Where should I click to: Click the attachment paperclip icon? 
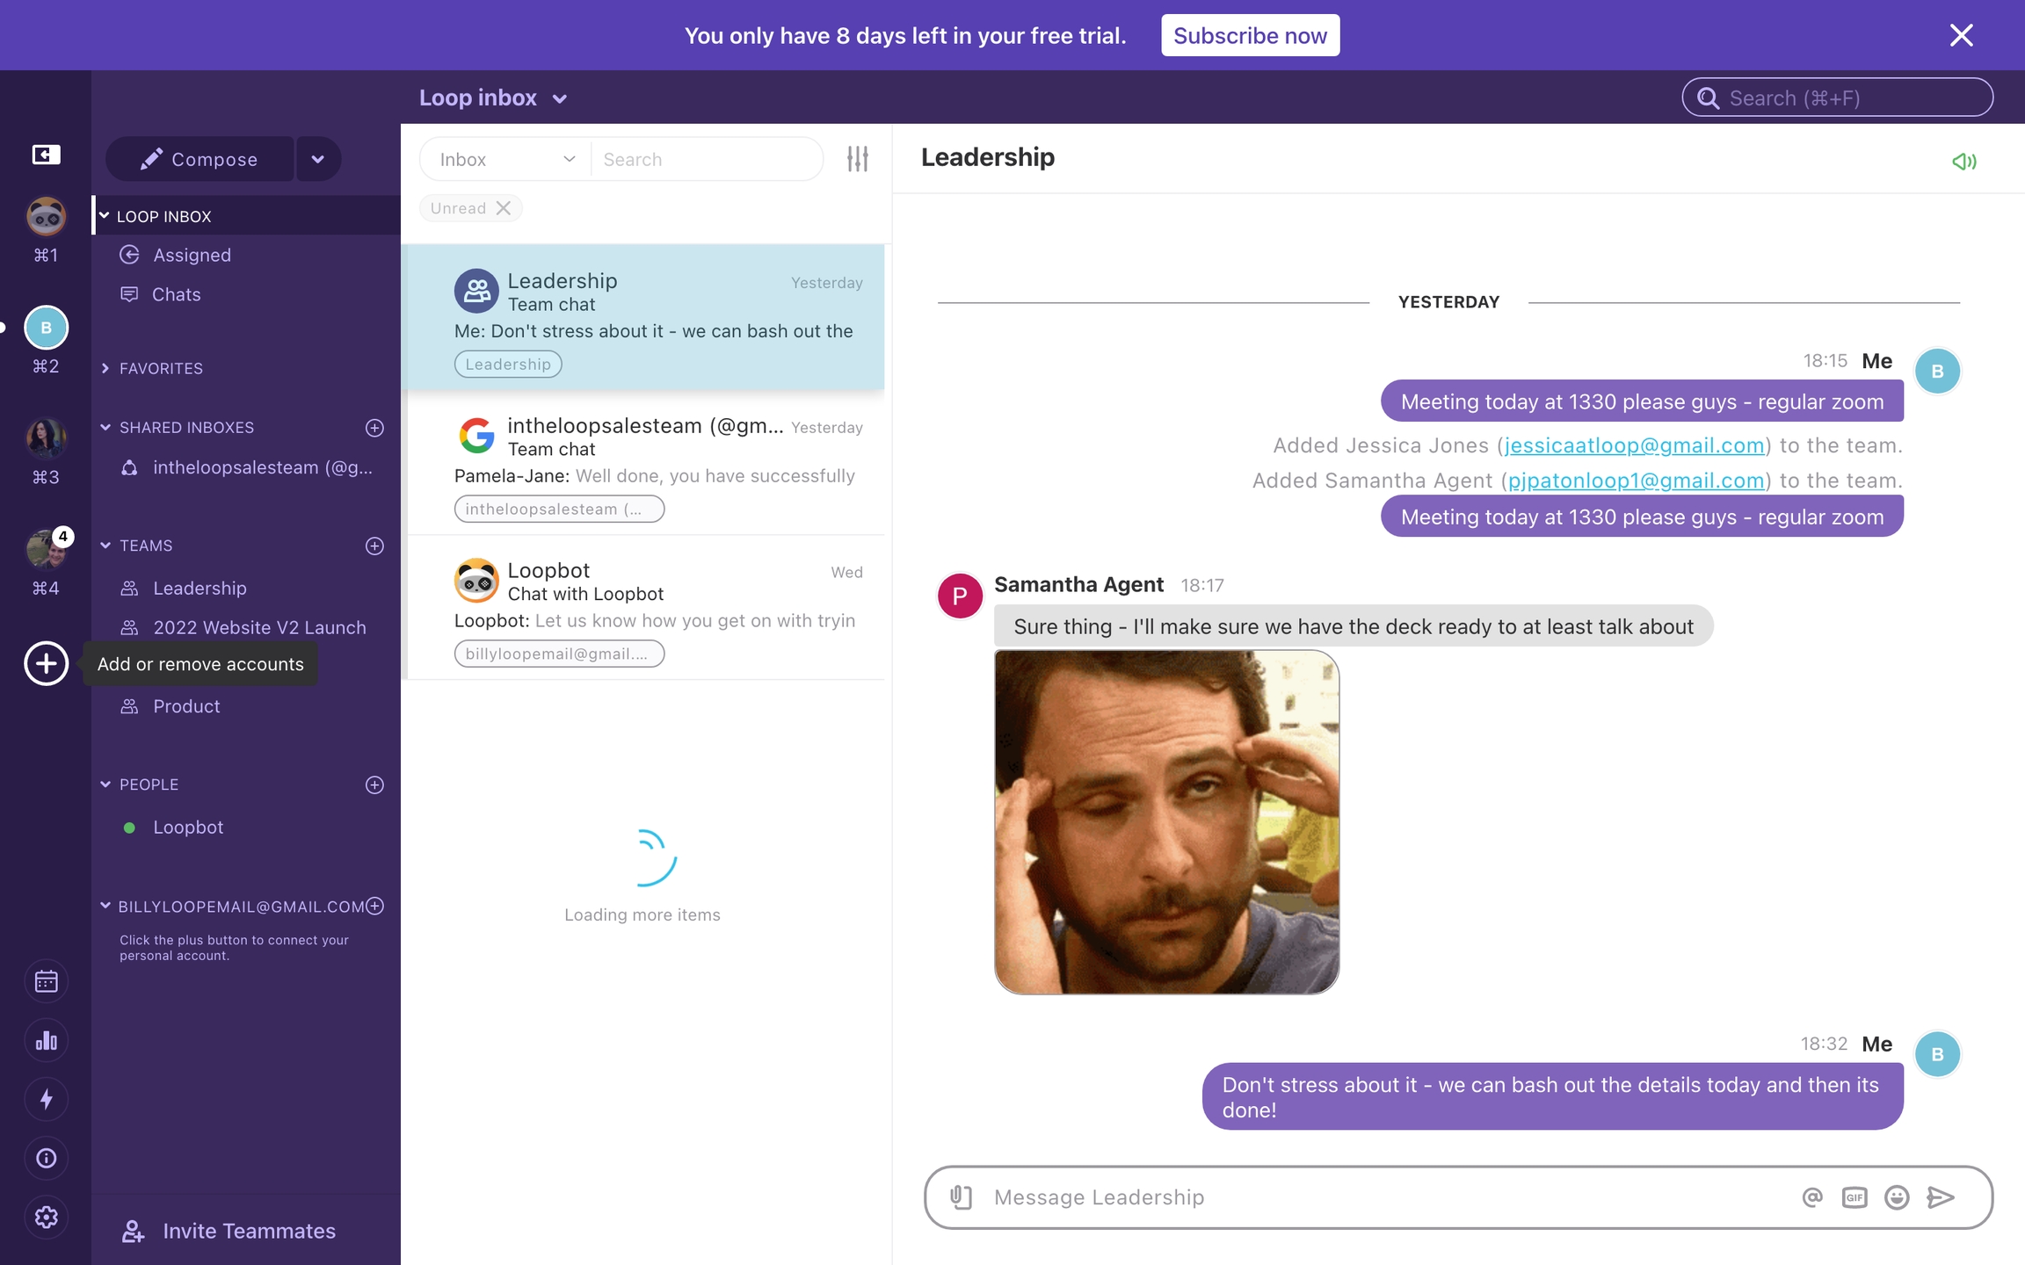coord(961,1196)
